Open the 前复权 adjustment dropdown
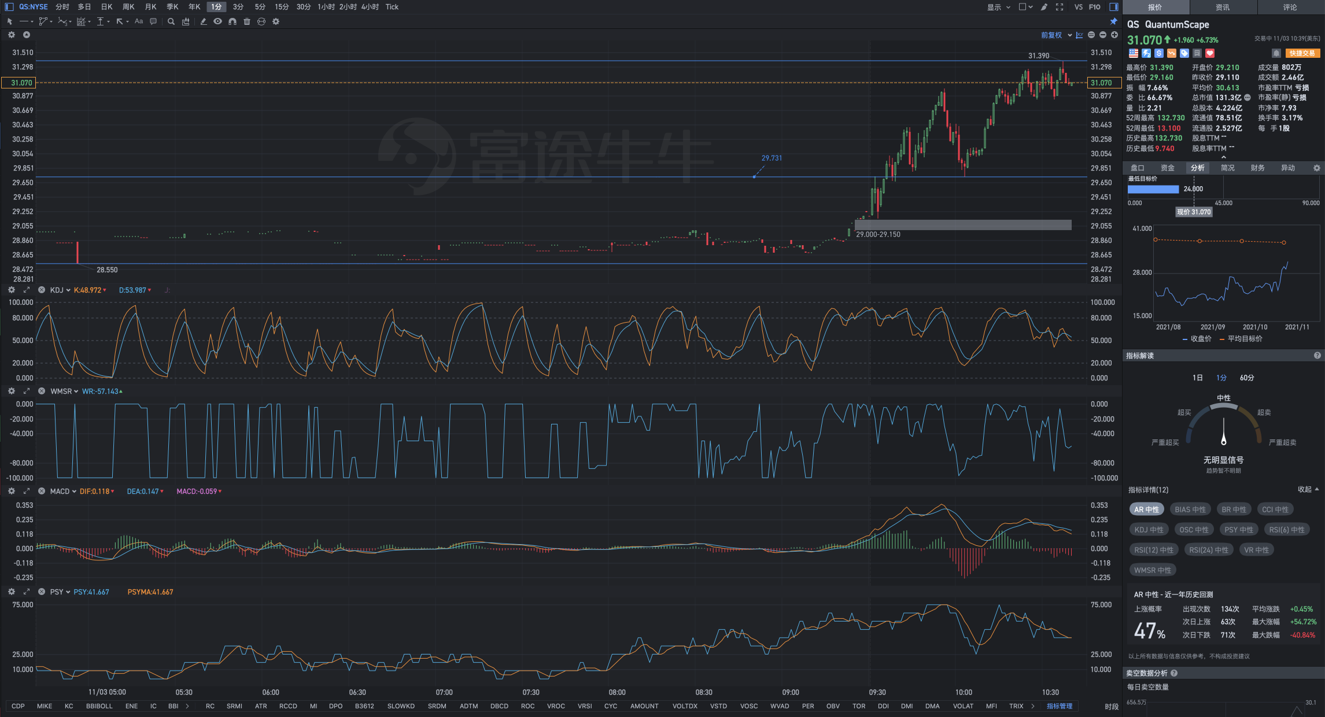This screenshot has width=1325, height=717. (x=1056, y=35)
